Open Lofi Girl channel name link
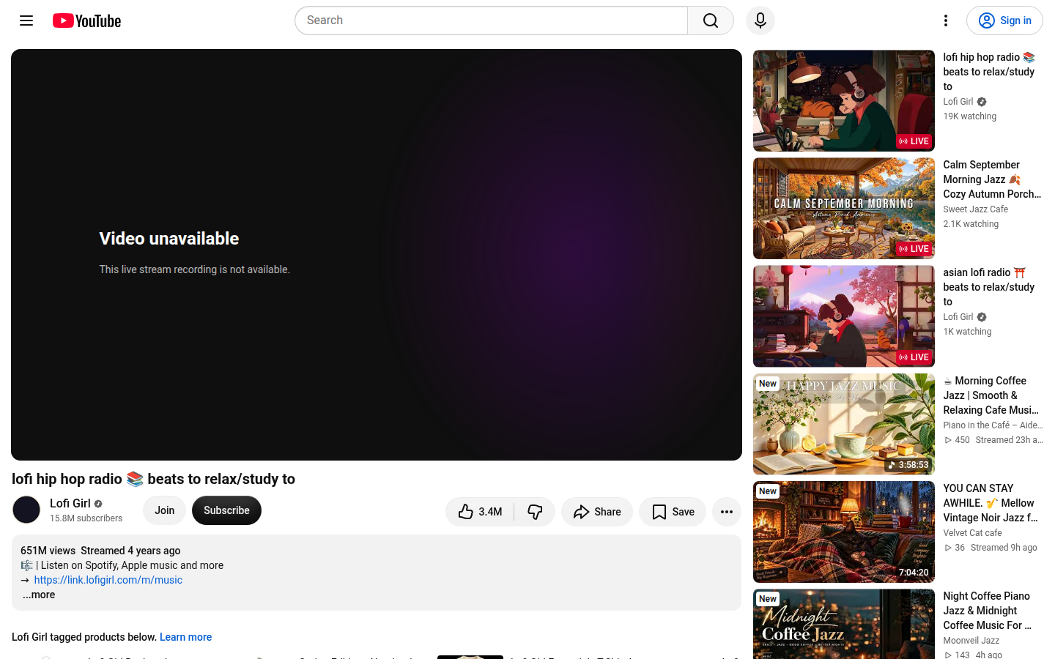 coord(70,503)
